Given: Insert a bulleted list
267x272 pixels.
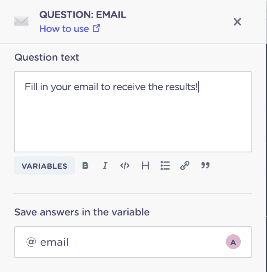Looking at the screenshot, I should click(x=165, y=166).
